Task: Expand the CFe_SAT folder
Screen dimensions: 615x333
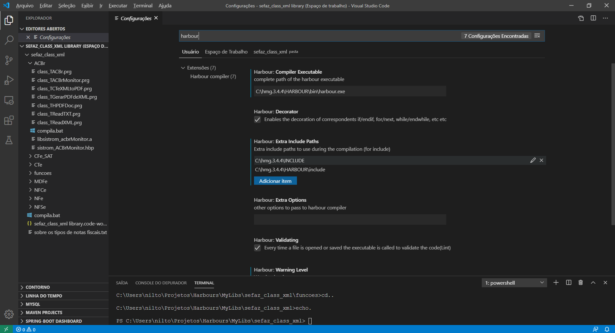Action: (x=43, y=156)
